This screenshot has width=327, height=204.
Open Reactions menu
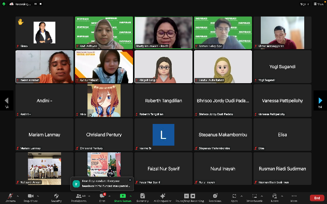click(215, 198)
